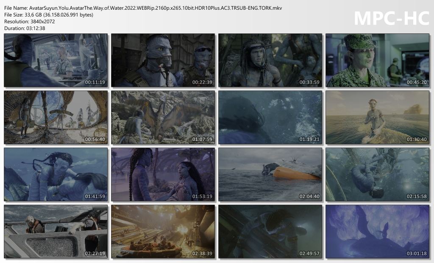Image resolution: width=434 pixels, height=263 pixels.
Task: Click the 01:30:40 timestamp label
Action: pyautogui.click(x=417, y=139)
